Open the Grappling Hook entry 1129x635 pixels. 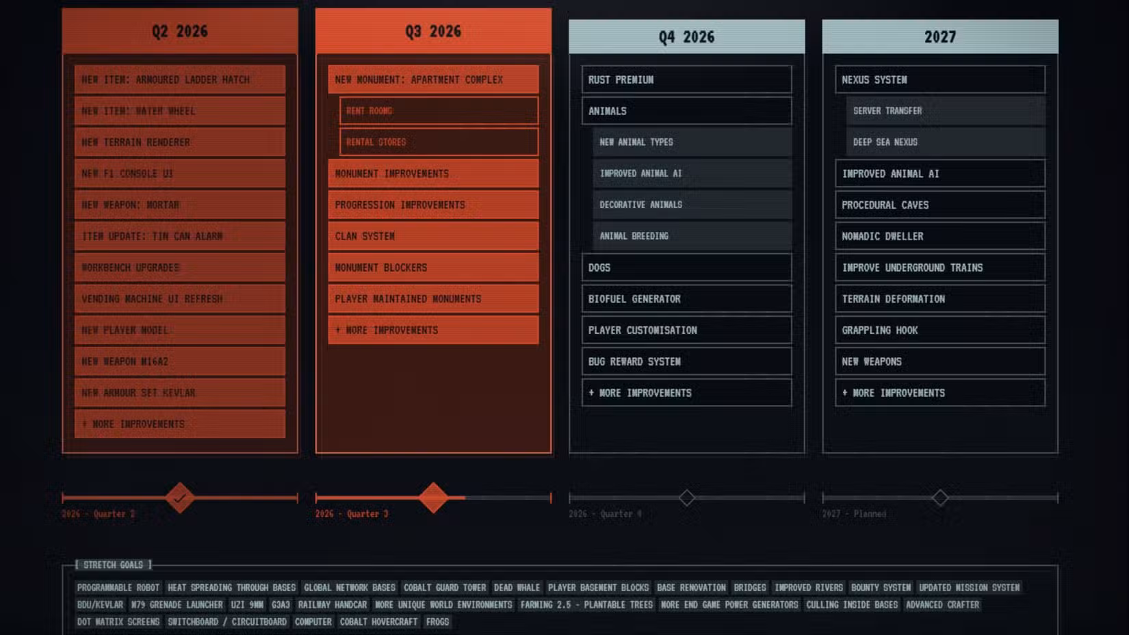[x=940, y=330]
